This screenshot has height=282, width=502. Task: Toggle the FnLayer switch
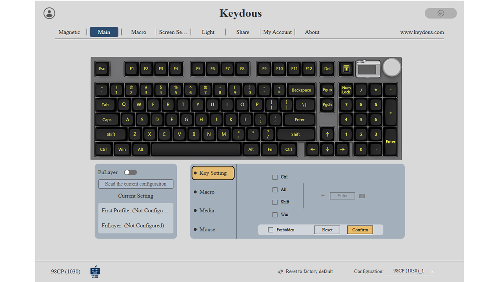(x=130, y=172)
